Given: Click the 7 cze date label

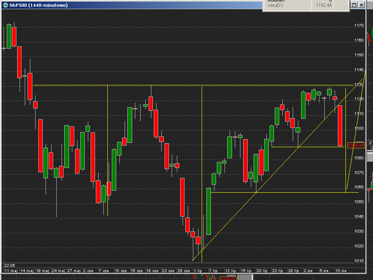Looking at the screenshot, I should (104, 270).
